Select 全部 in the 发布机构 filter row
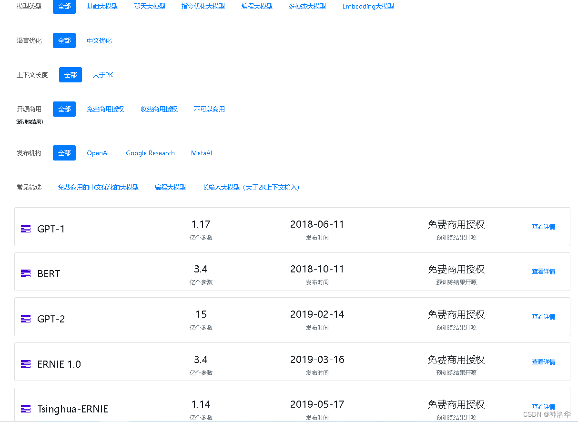 tap(64, 153)
